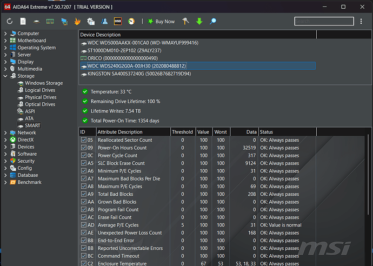This screenshot has width=373, height=266.
Task: Click the green download arrow icon
Action: [199, 22]
